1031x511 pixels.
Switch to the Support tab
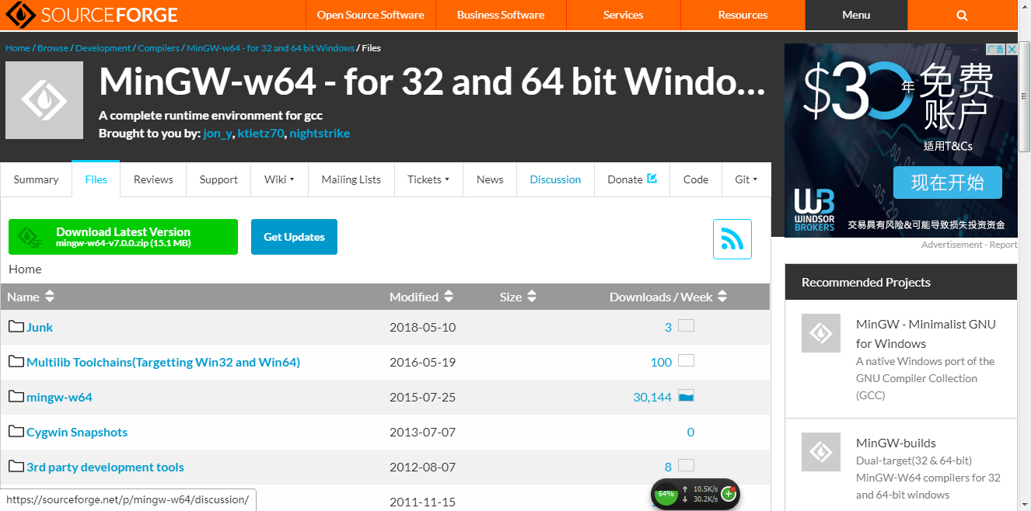tap(218, 179)
